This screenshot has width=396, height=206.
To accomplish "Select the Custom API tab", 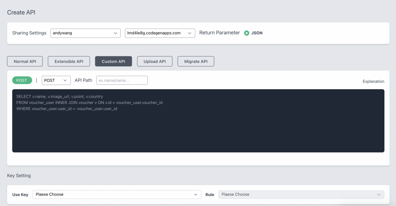I will tap(113, 61).
